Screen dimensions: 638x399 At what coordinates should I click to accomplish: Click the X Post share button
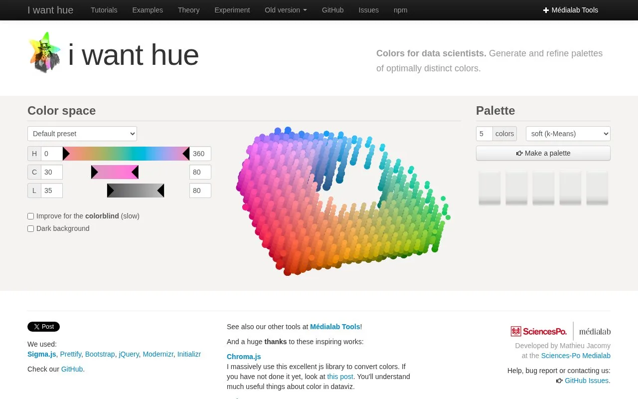43,327
